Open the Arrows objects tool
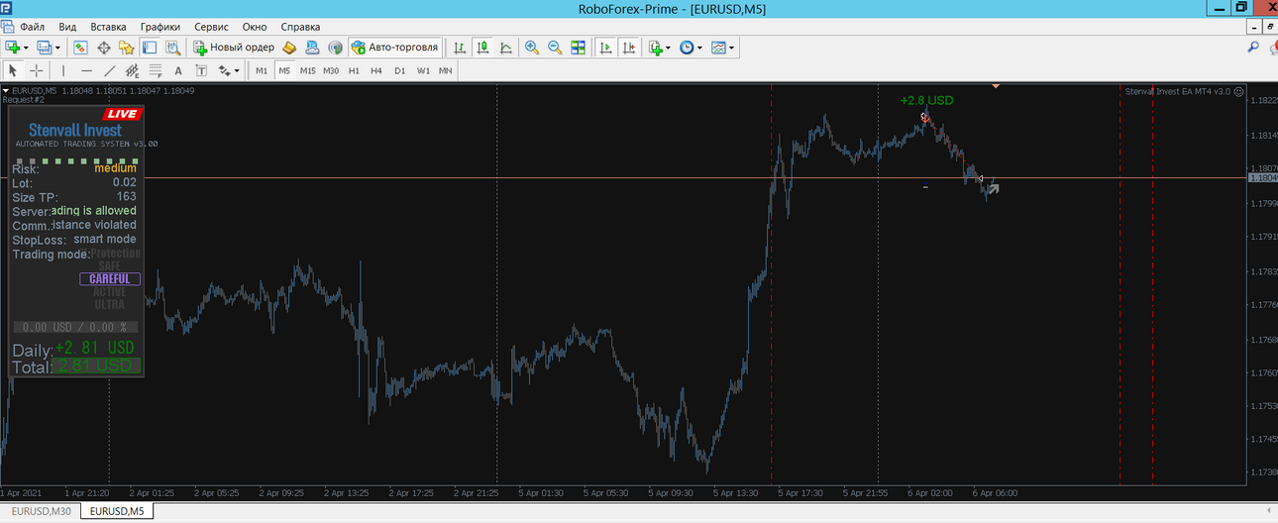Image resolution: width=1278 pixels, height=523 pixels. point(224,70)
